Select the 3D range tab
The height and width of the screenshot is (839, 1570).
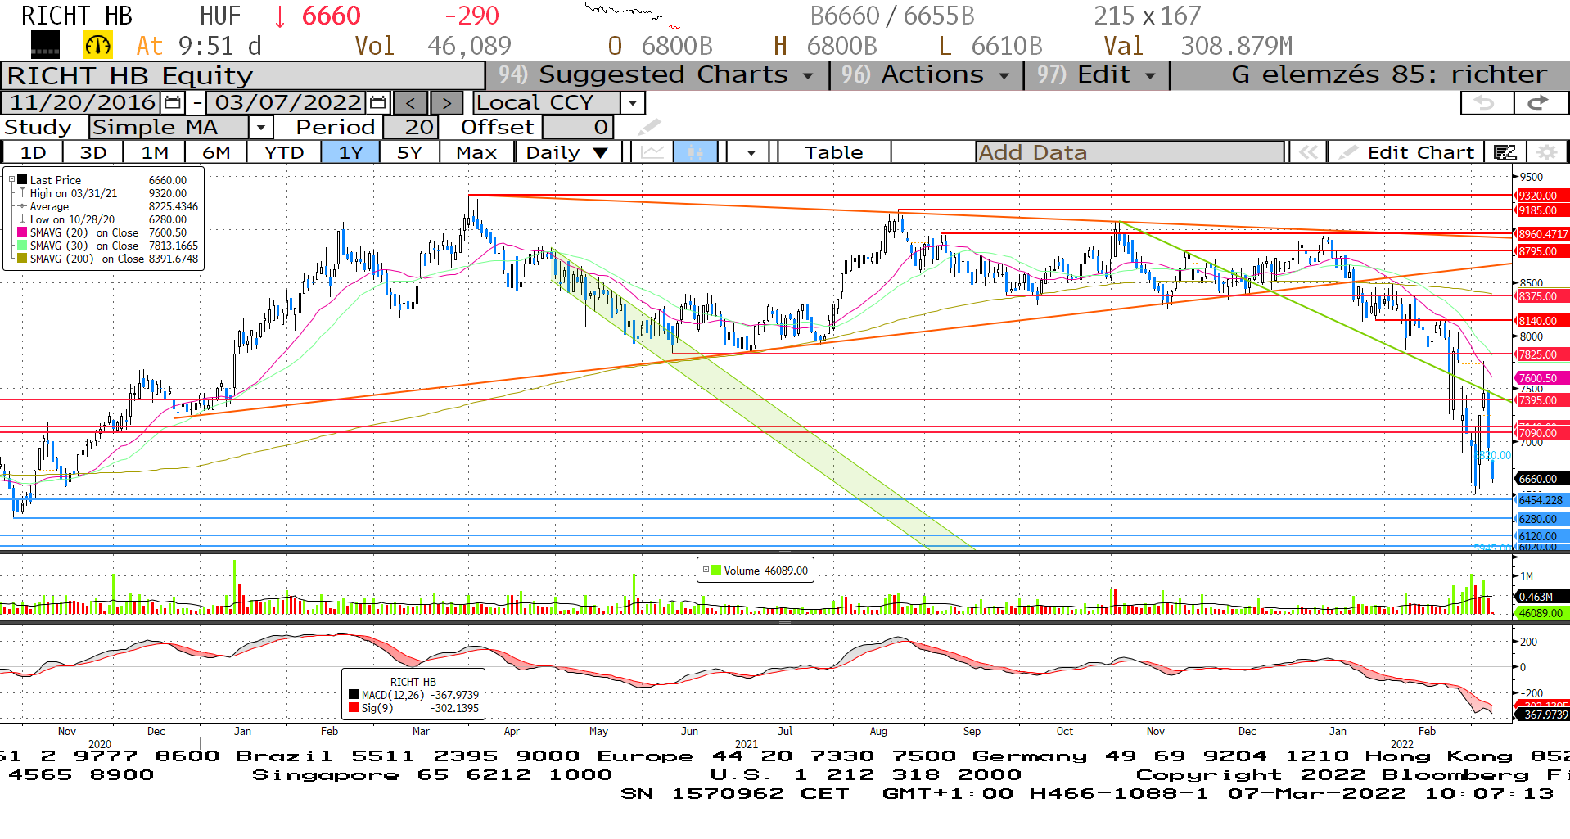93,152
